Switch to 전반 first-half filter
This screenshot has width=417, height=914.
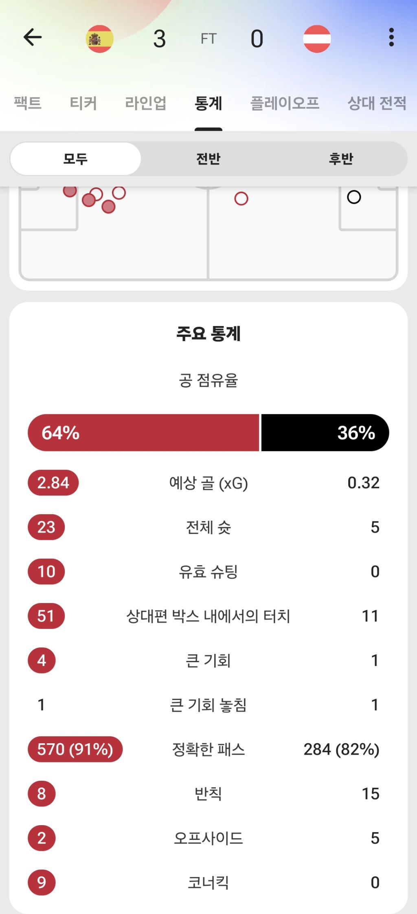pos(208,159)
